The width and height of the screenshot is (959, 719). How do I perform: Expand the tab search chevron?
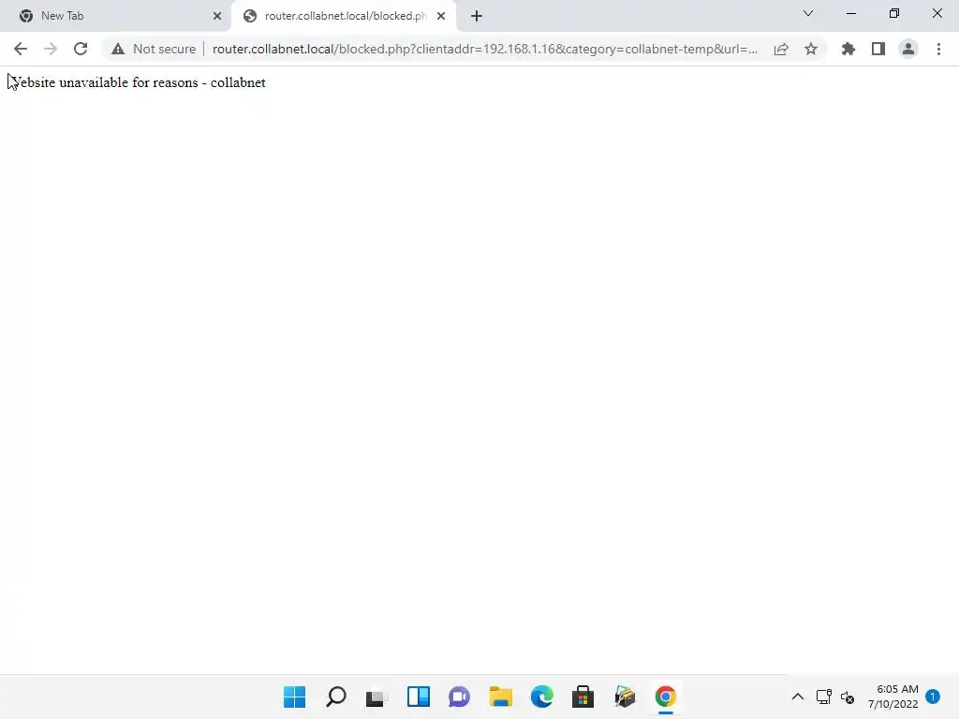808,13
